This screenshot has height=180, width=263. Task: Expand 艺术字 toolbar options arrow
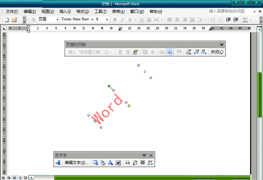coord(144,155)
